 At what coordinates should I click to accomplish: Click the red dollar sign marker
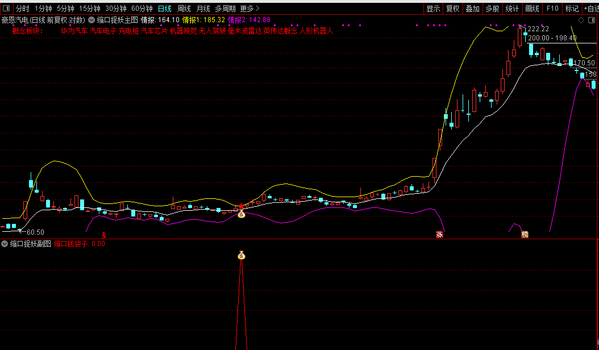point(103,235)
